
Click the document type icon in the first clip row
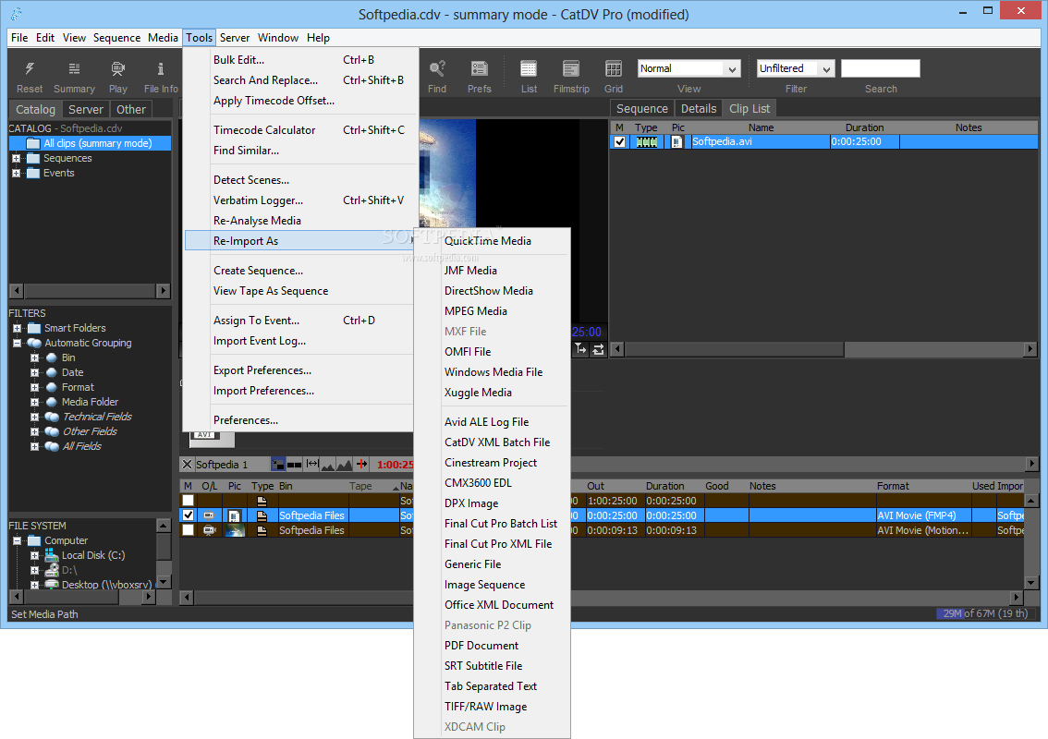(262, 501)
